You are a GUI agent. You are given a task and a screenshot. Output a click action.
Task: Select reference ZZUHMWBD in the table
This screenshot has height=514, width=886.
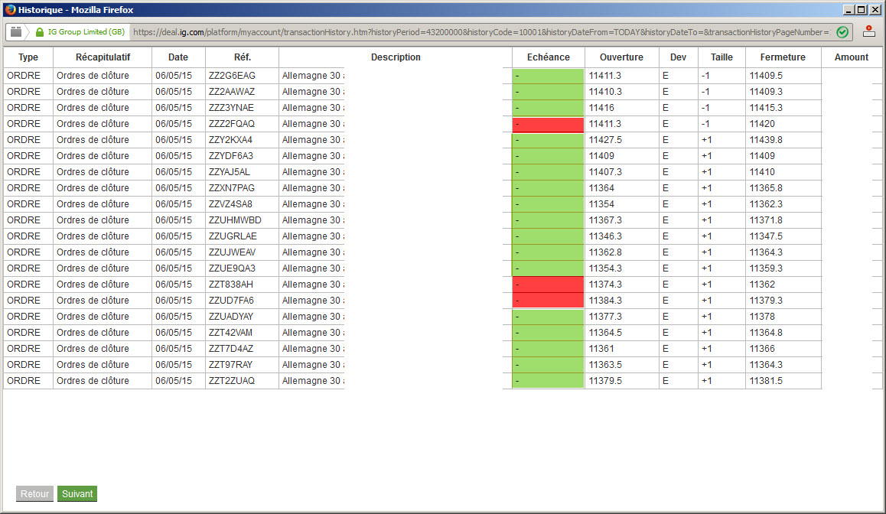[235, 220]
